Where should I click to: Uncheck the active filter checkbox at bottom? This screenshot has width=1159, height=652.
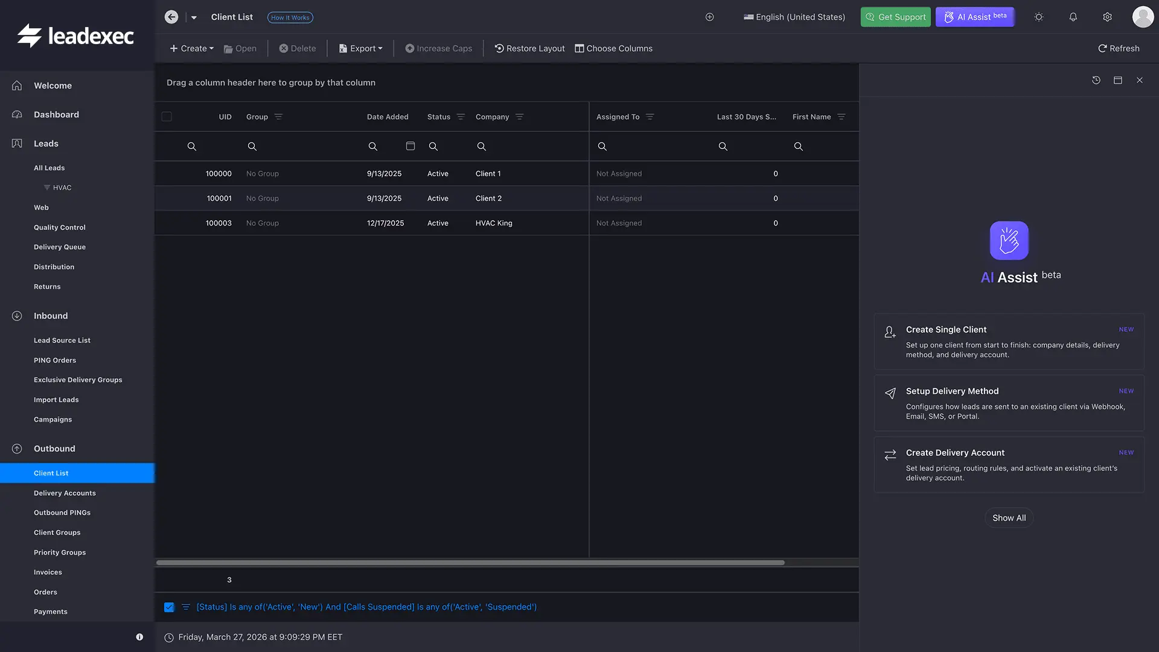(x=169, y=607)
